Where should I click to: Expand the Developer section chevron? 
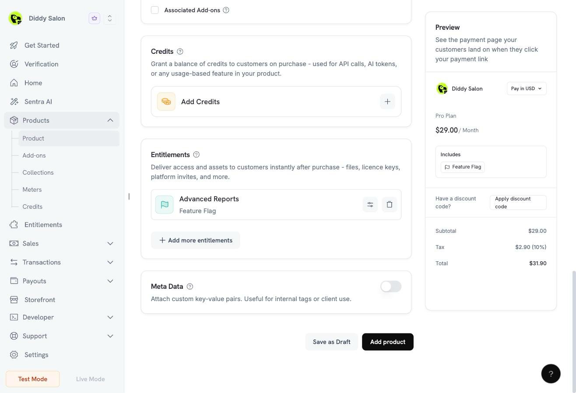(110, 317)
